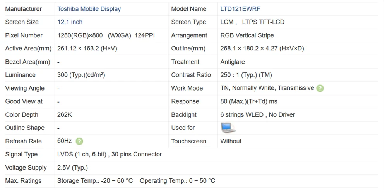The height and width of the screenshot is (190, 387).
Task: Click the Touchscreen value Without
Action: pyautogui.click(x=231, y=141)
